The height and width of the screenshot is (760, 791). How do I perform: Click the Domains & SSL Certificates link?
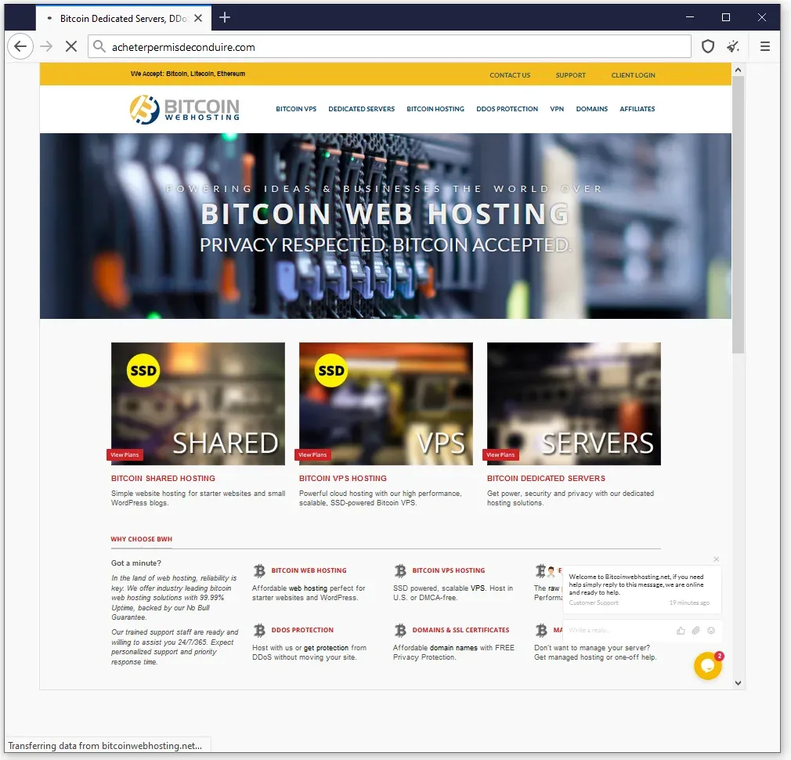coord(461,630)
